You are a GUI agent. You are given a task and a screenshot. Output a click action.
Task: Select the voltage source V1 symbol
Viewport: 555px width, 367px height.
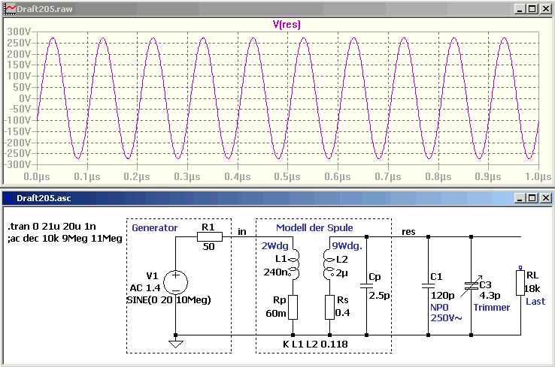tap(175, 282)
